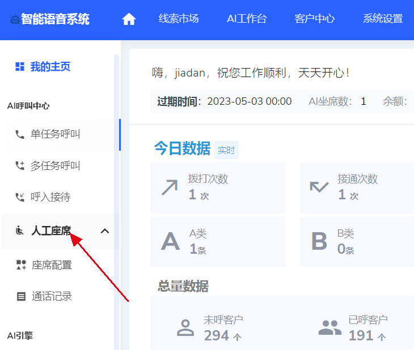
Task: Click the seat icon beside 人工座席
Action: pyautogui.click(x=19, y=231)
